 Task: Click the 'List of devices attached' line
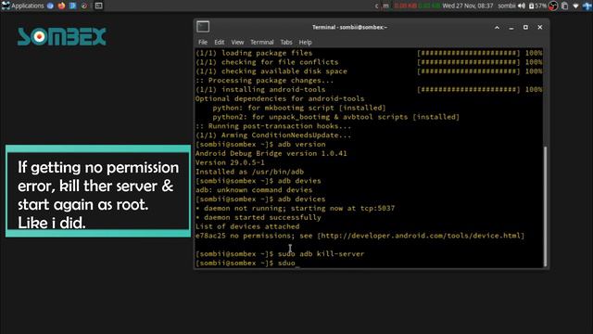coord(247,226)
